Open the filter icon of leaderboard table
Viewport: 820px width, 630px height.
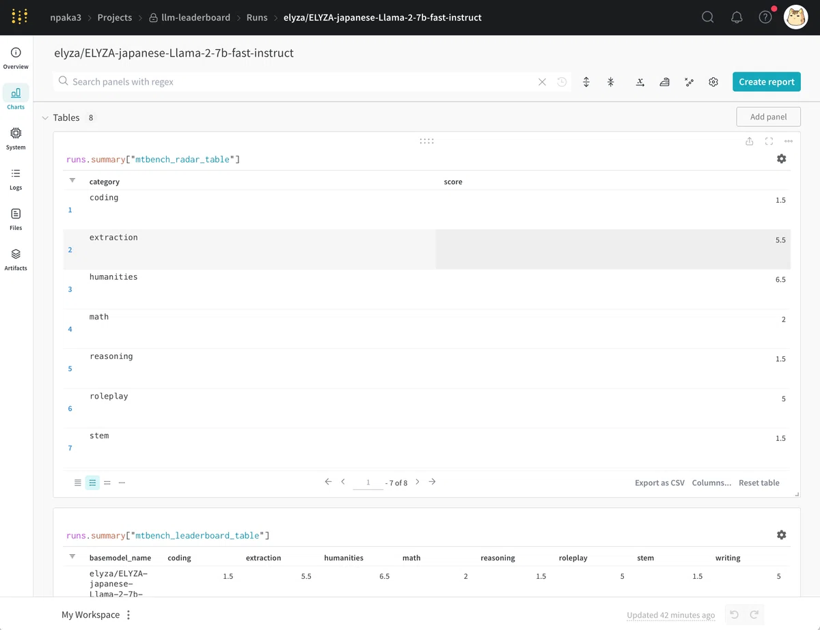point(72,557)
